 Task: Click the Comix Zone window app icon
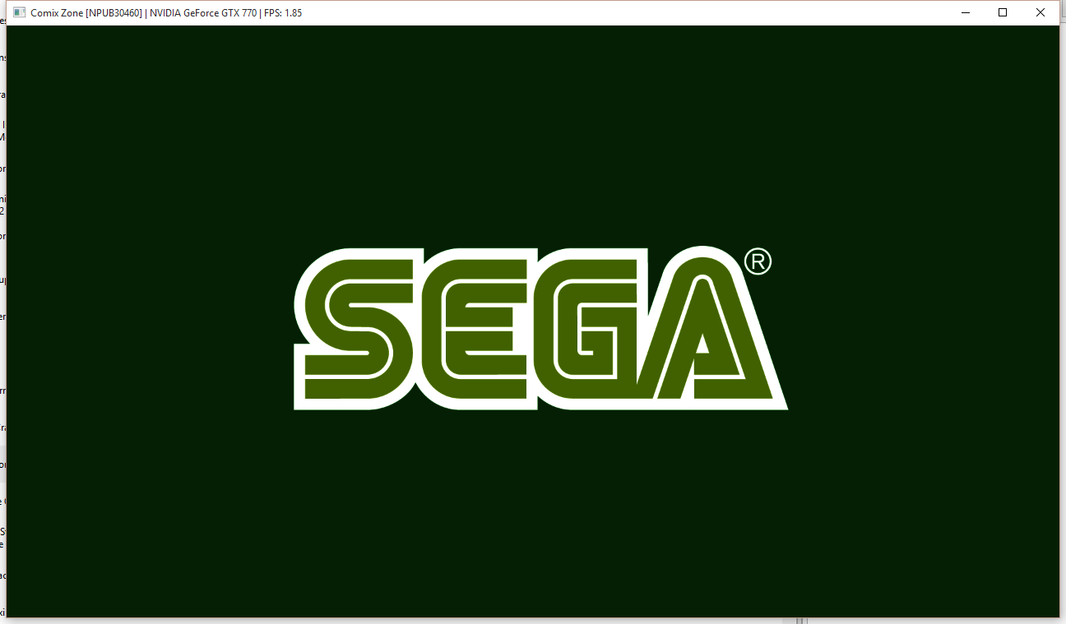pos(19,13)
